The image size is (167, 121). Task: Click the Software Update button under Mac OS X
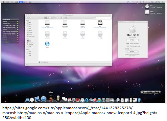click(132, 40)
